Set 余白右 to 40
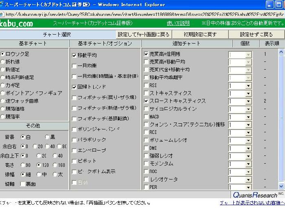The width and height of the screenshot is (285, 208). 47,146
